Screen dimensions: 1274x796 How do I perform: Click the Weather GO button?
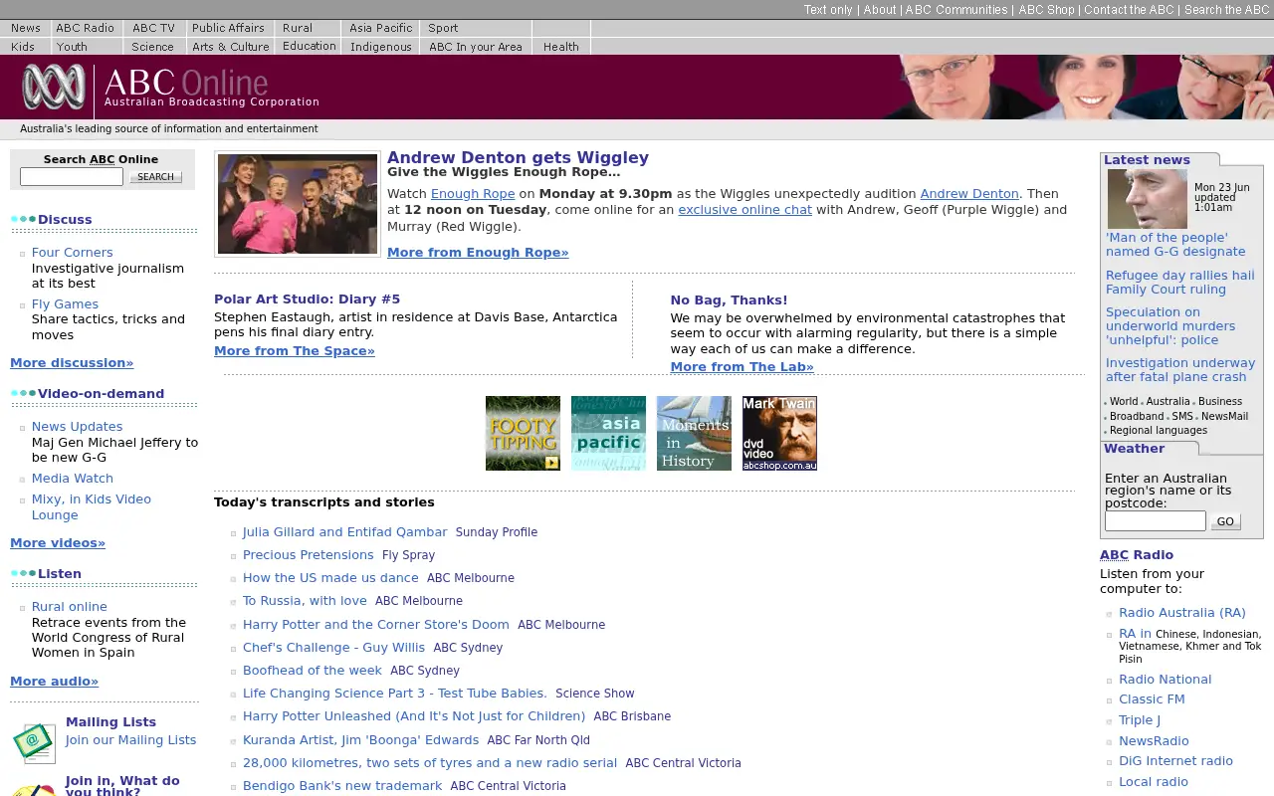(1225, 521)
